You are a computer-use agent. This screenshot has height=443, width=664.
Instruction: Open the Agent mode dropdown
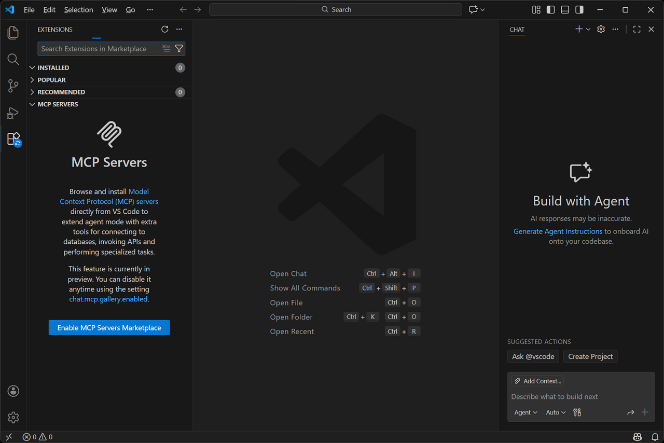(525, 412)
